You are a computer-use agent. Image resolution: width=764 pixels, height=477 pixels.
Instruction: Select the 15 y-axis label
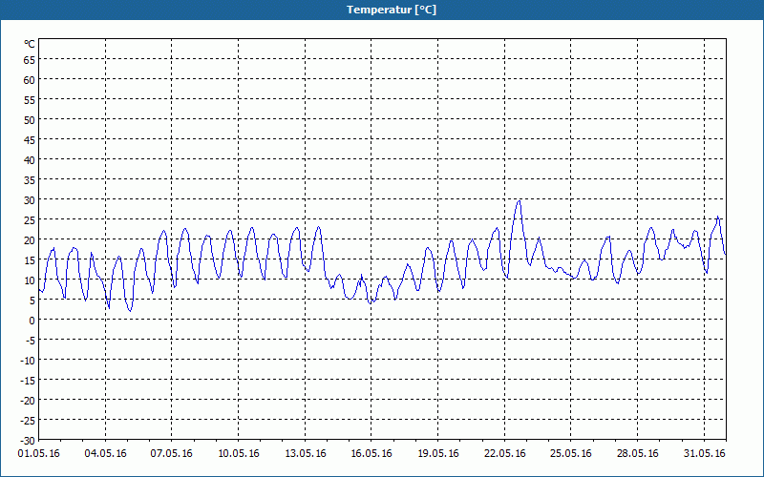point(30,260)
